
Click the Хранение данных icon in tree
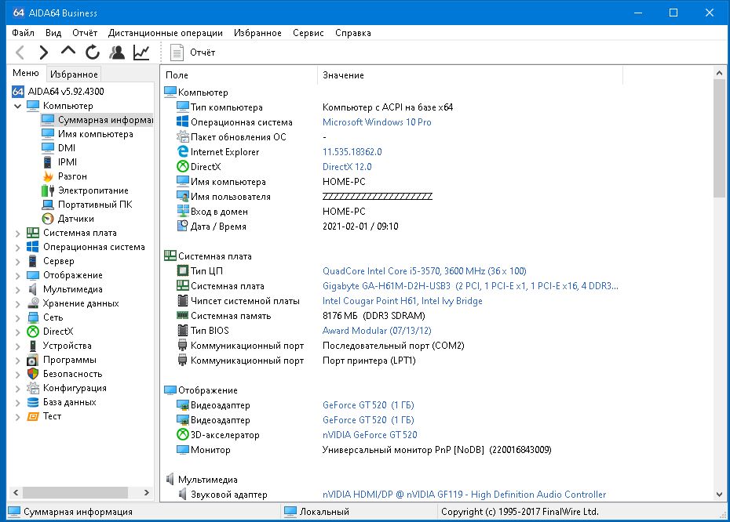pyautogui.click(x=33, y=303)
